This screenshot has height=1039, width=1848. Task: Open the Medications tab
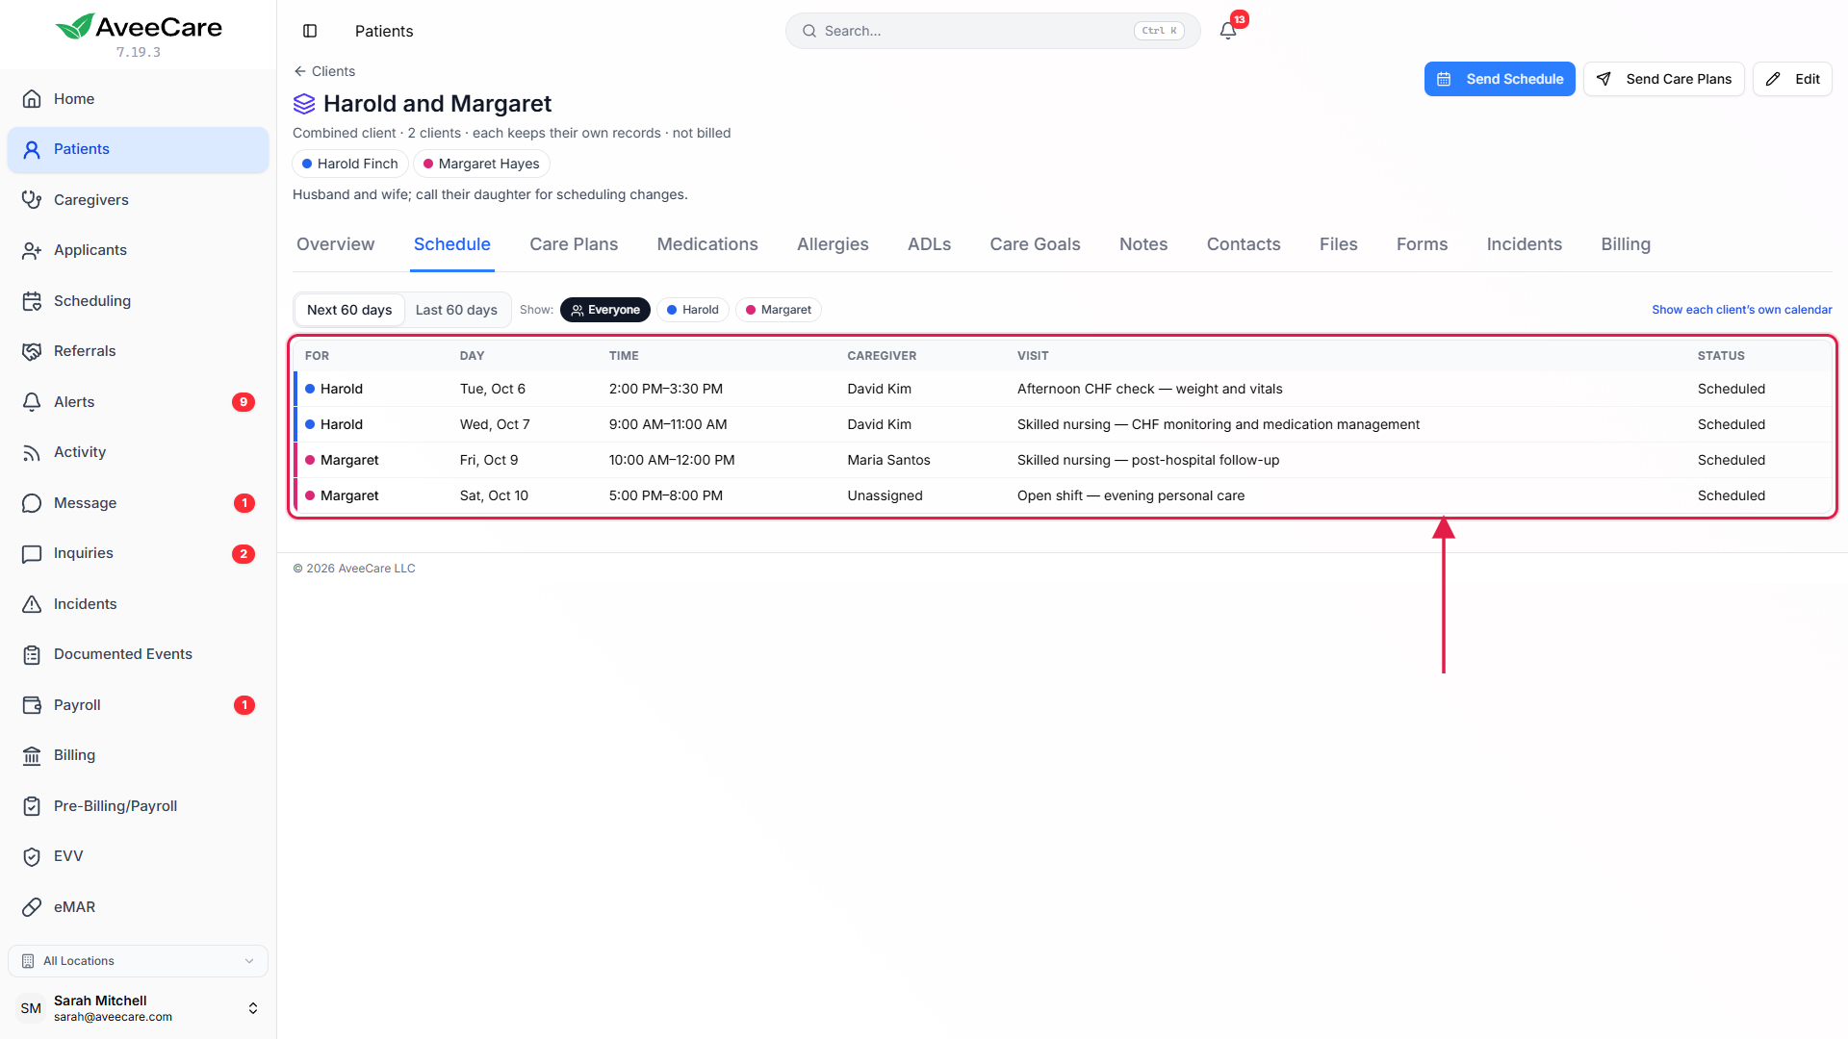707,244
